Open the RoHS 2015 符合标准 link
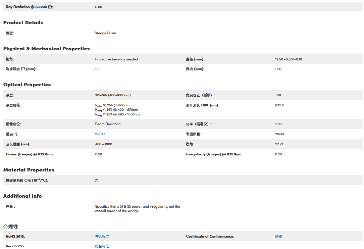 pyautogui.click(x=102, y=237)
